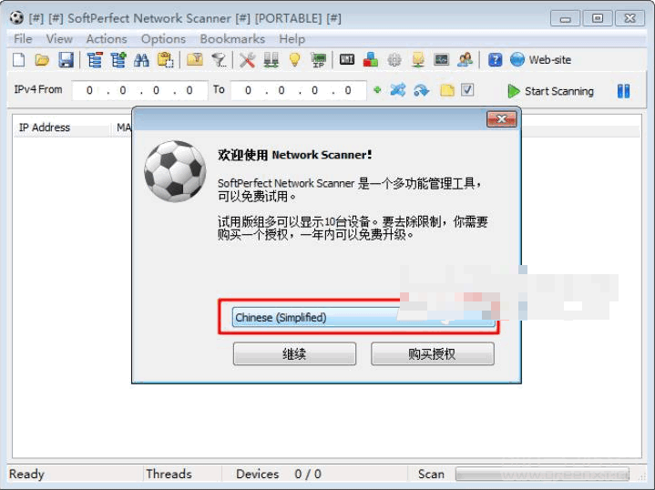Click the IP Address column header
655x490 pixels.
[x=45, y=128]
